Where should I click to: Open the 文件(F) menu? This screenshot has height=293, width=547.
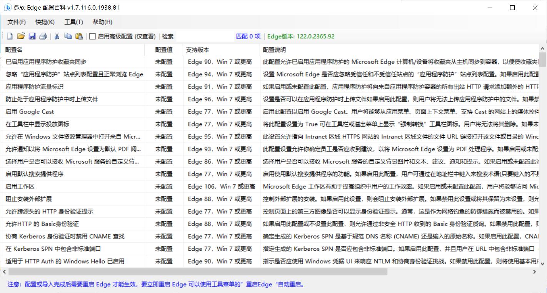[17, 22]
